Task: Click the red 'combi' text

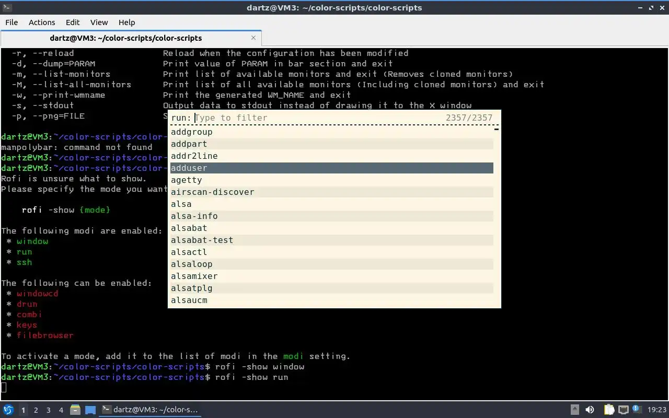Action: (29, 315)
